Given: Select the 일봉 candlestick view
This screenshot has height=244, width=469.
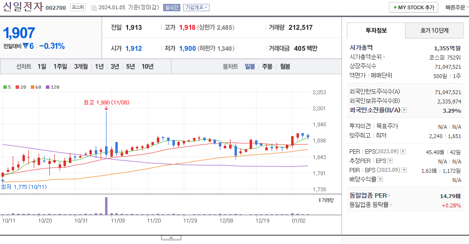Looking at the screenshot, I should click(x=250, y=66).
